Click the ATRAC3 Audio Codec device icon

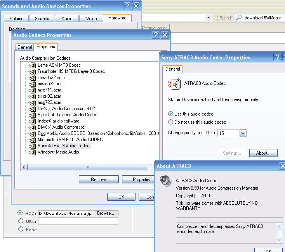(174, 84)
